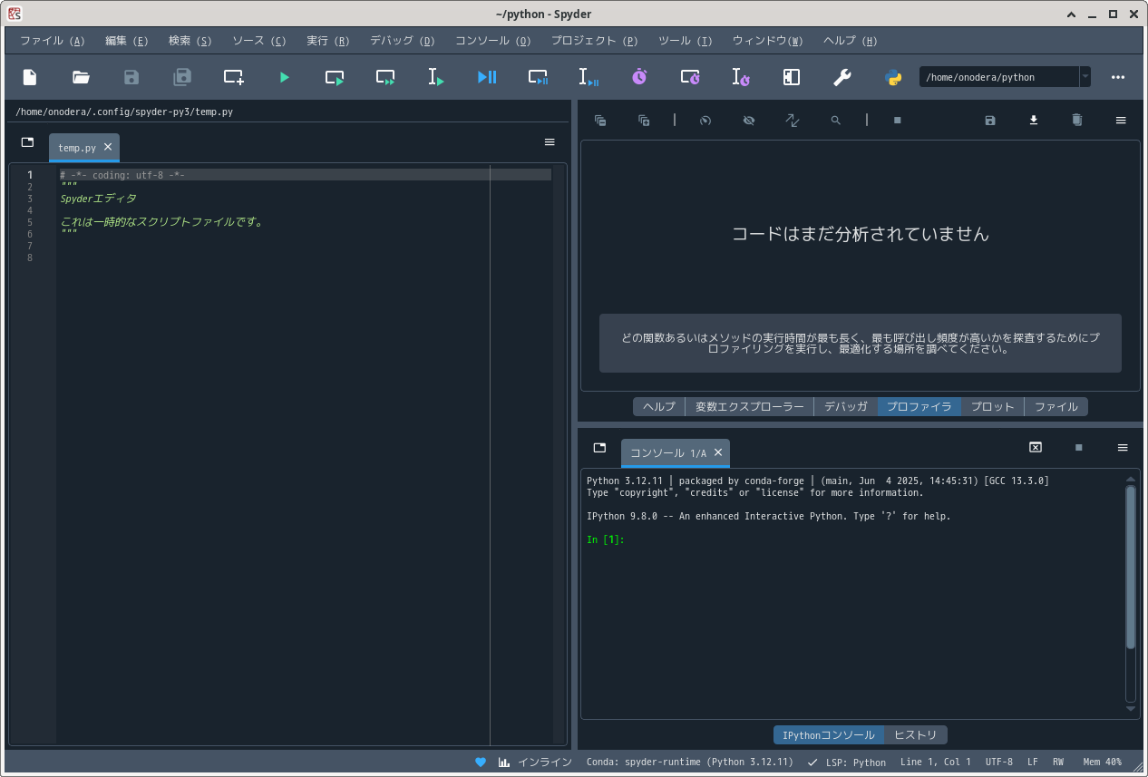The width and height of the screenshot is (1148, 777).
Task: Run current cell and advance to next
Action: (x=385, y=77)
